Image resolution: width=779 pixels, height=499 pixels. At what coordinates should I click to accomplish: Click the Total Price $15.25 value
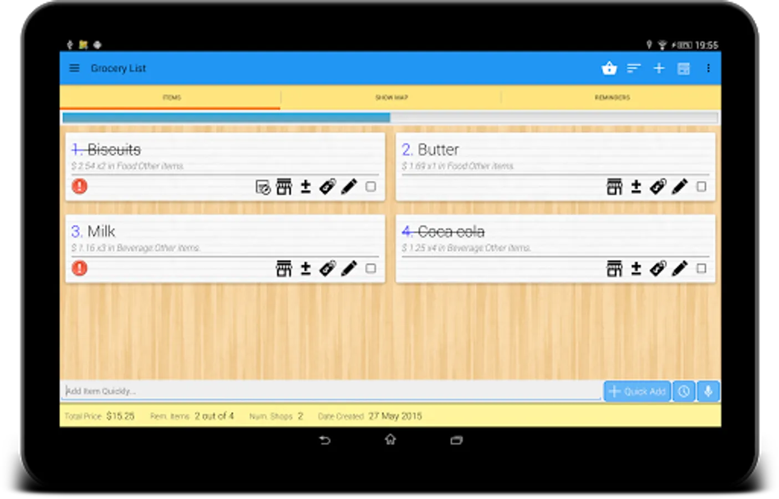click(x=120, y=416)
